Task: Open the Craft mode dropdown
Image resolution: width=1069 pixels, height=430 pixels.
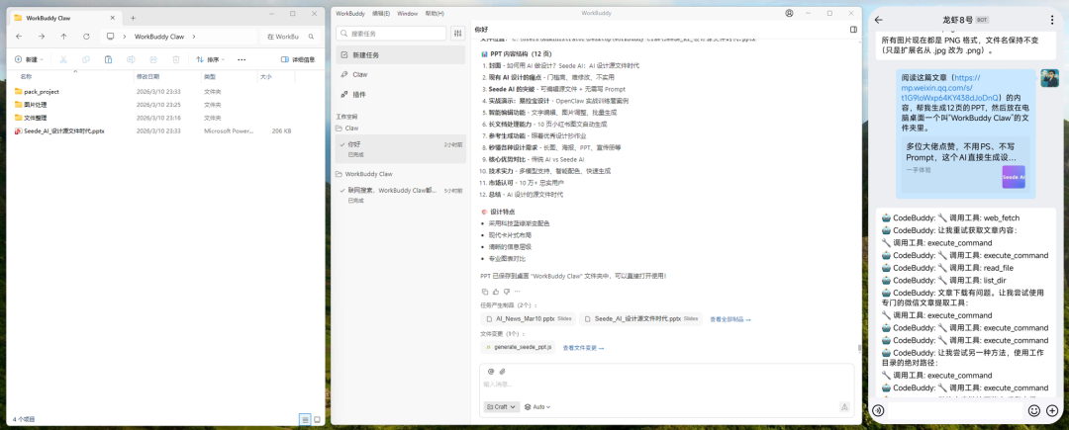Action: (x=501, y=407)
